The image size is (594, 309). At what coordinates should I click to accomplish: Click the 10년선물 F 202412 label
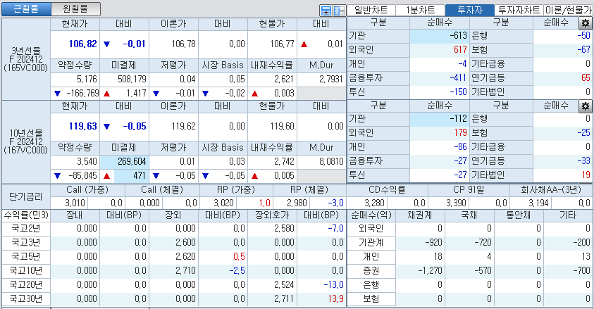[x=26, y=141]
